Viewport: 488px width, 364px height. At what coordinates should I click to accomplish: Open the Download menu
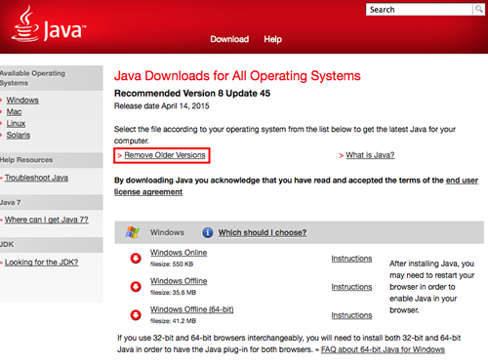(x=229, y=39)
